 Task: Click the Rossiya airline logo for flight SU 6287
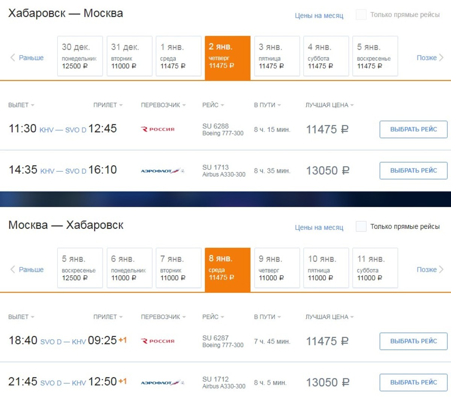157,341
